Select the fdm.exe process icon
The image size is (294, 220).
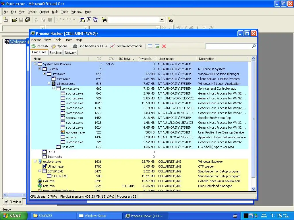[40, 186]
